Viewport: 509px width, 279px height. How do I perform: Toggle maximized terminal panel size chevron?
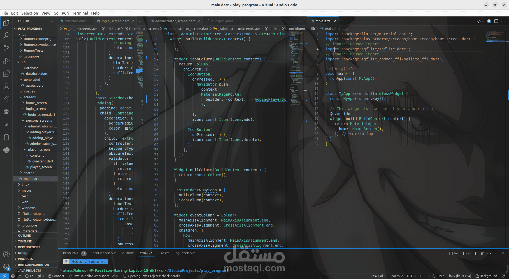pos(496,253)
